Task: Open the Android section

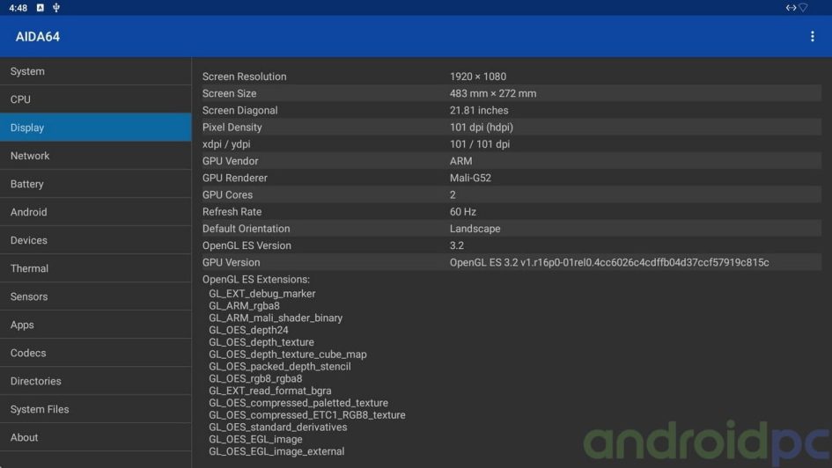Action: click(x=95, y=211)
